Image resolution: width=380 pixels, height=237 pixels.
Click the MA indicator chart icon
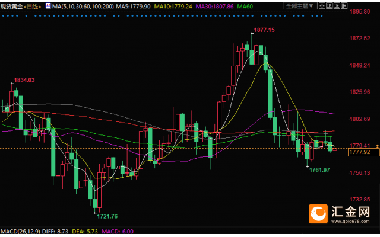point(48,5)
